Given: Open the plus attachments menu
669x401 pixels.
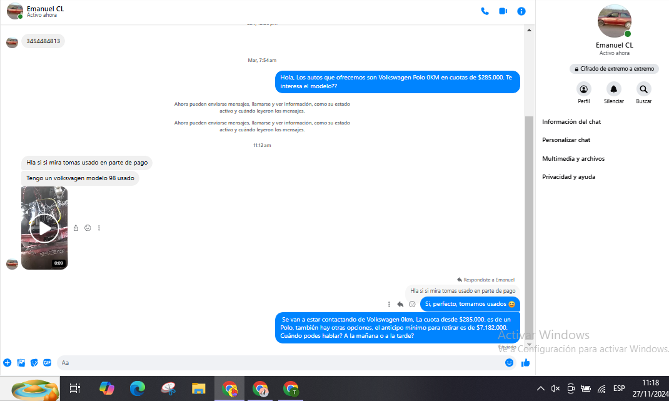Looking at the screenshot, I should tap(8, 363).
